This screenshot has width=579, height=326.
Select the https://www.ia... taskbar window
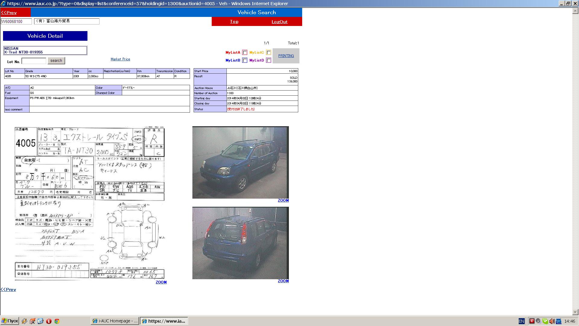click(164, 321)
